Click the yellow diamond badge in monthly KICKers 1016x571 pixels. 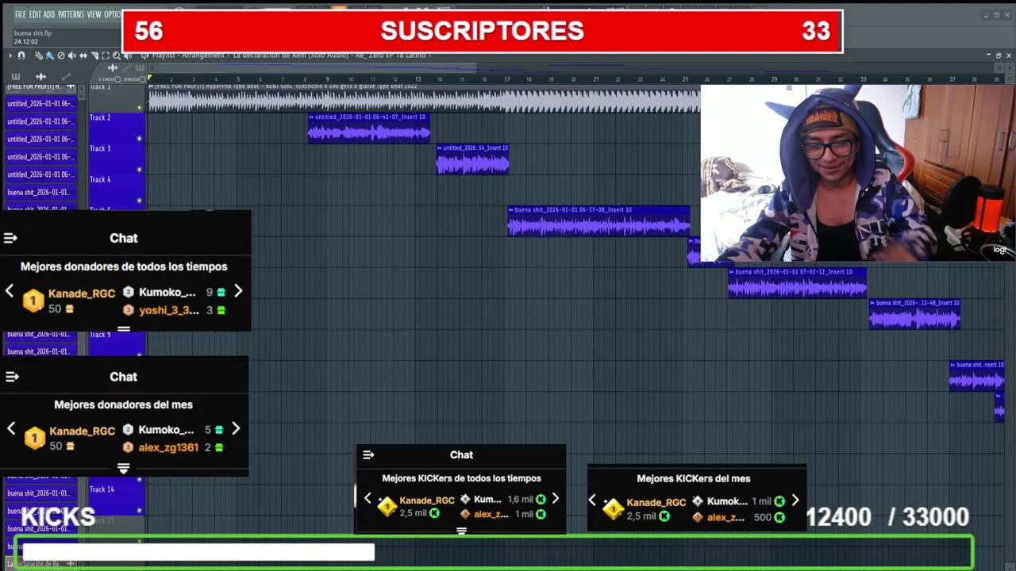[614, 508]
